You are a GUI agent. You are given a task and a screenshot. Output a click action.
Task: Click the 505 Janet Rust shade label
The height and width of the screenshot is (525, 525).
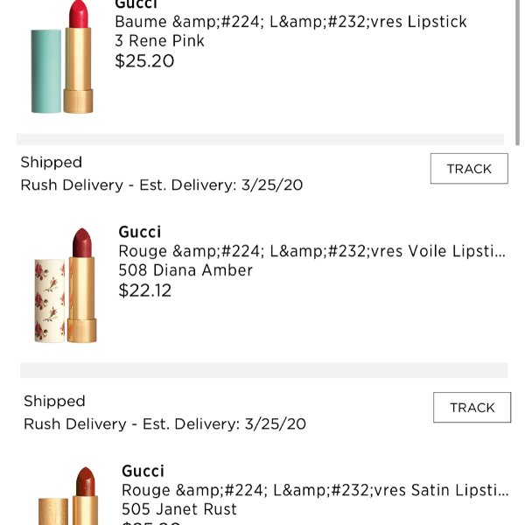[x=179, y=509]
